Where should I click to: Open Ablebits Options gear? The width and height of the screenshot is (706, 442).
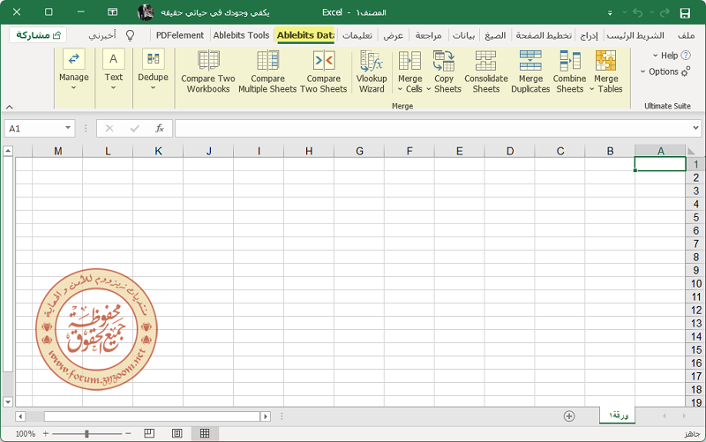click(x=686, y=71)
